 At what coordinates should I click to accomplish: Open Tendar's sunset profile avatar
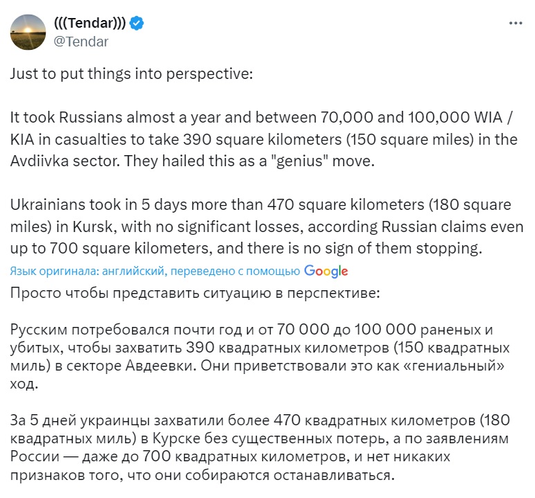tap(28, 32)
